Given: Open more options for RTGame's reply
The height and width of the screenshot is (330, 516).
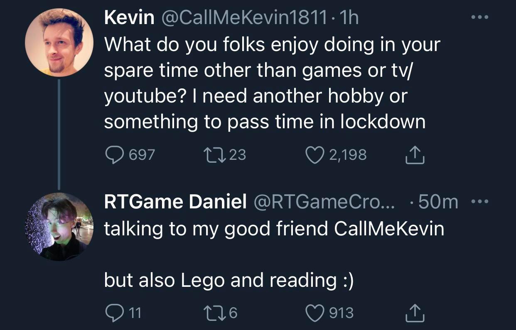Looking at the screenshot, I should coord(480,201).
